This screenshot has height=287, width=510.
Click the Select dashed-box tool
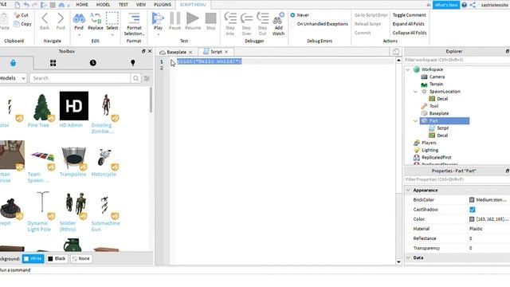pos(112,18)
